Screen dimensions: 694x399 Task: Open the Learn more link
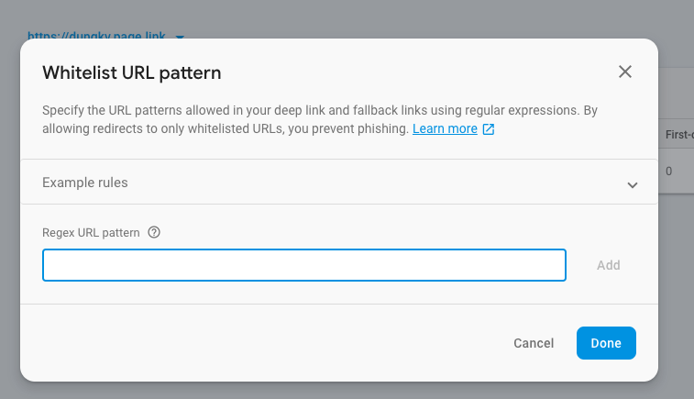[445, 129]
